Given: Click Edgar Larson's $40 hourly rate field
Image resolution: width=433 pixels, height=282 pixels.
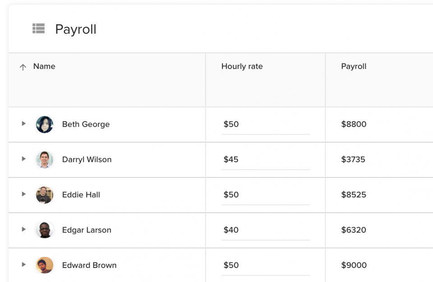Looking at the screenshot, I should [265, 230].
